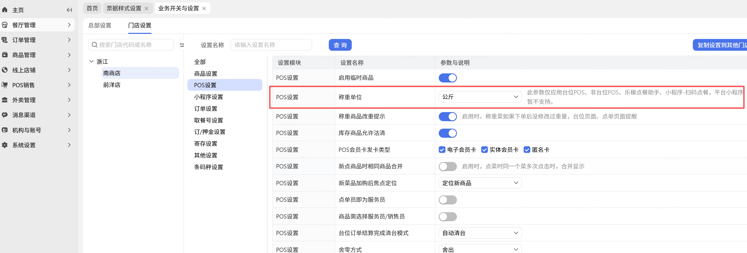The height and width of the screenshot is (253, 747).
Task: Switch to the 总部设置 tab
Action: click(x=100, y=26)
